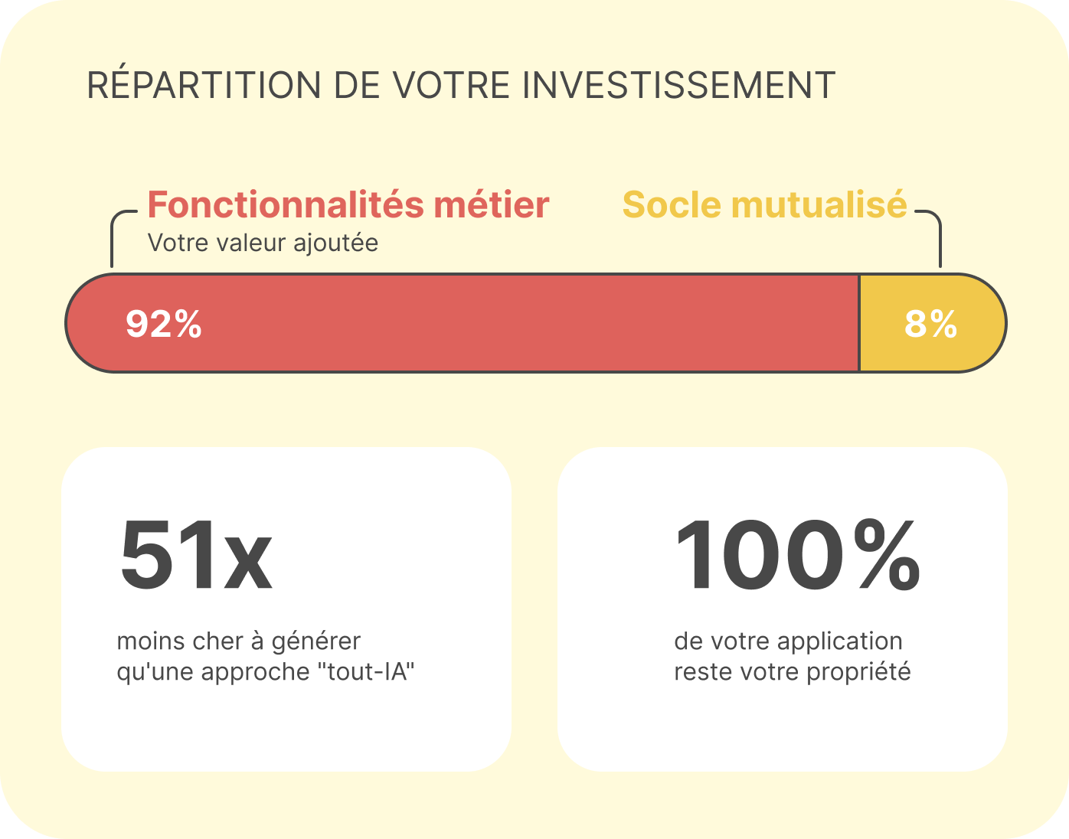1069x839 pixels.
Task: Click the 8% text in the bar
Action: [931, 324]
